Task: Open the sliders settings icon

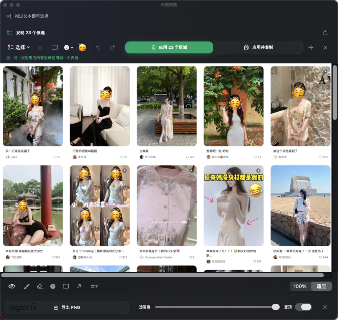Action: pos(311,47)
